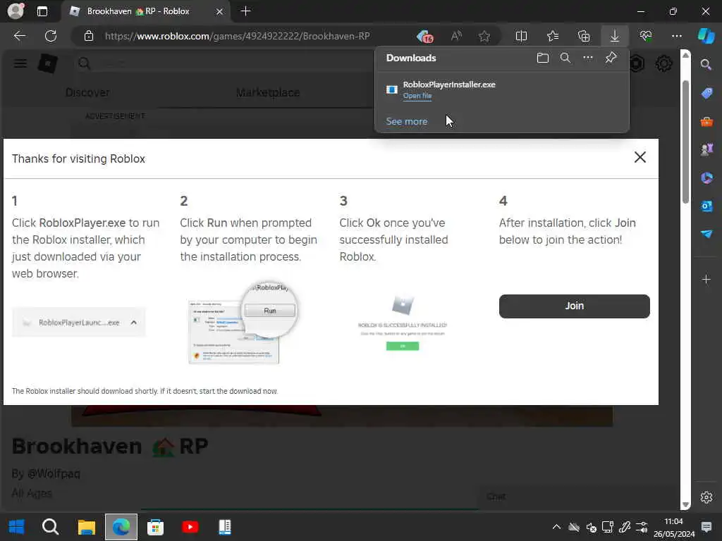Click the Roblox successfully installed illustration
Viewport: 722px width, 541px height.
coord(403,323)
